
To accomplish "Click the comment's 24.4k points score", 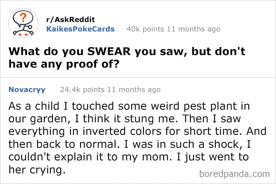I will coord(81,90).
